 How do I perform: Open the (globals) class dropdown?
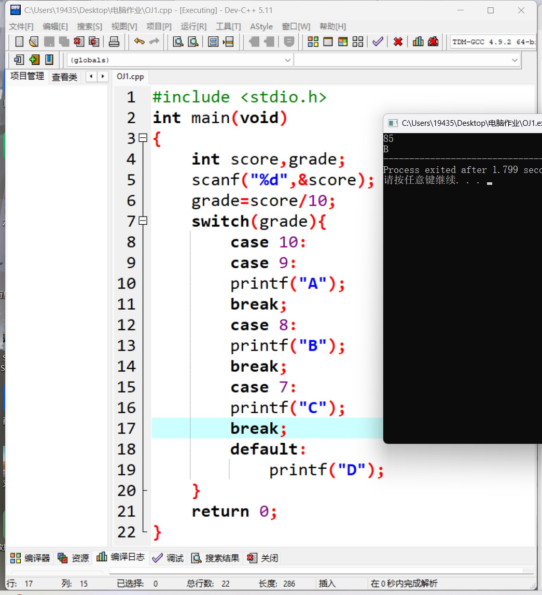[x=180, y=60]
